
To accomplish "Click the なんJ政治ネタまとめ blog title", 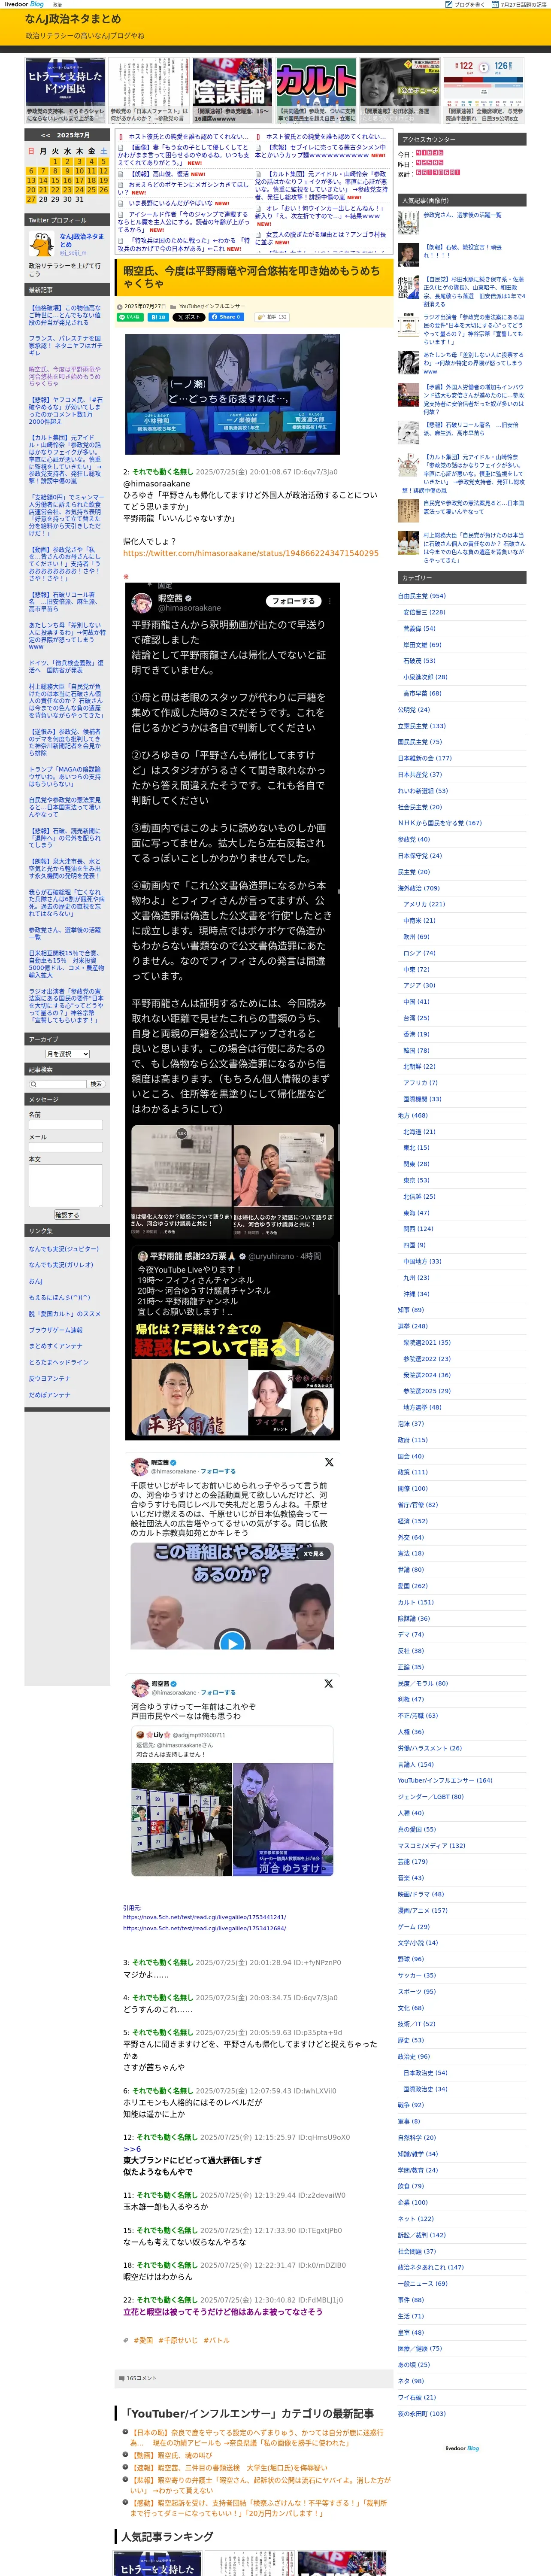I will tap(73, 19).
